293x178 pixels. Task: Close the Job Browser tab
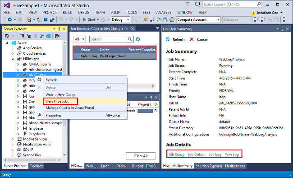(133, 28)
